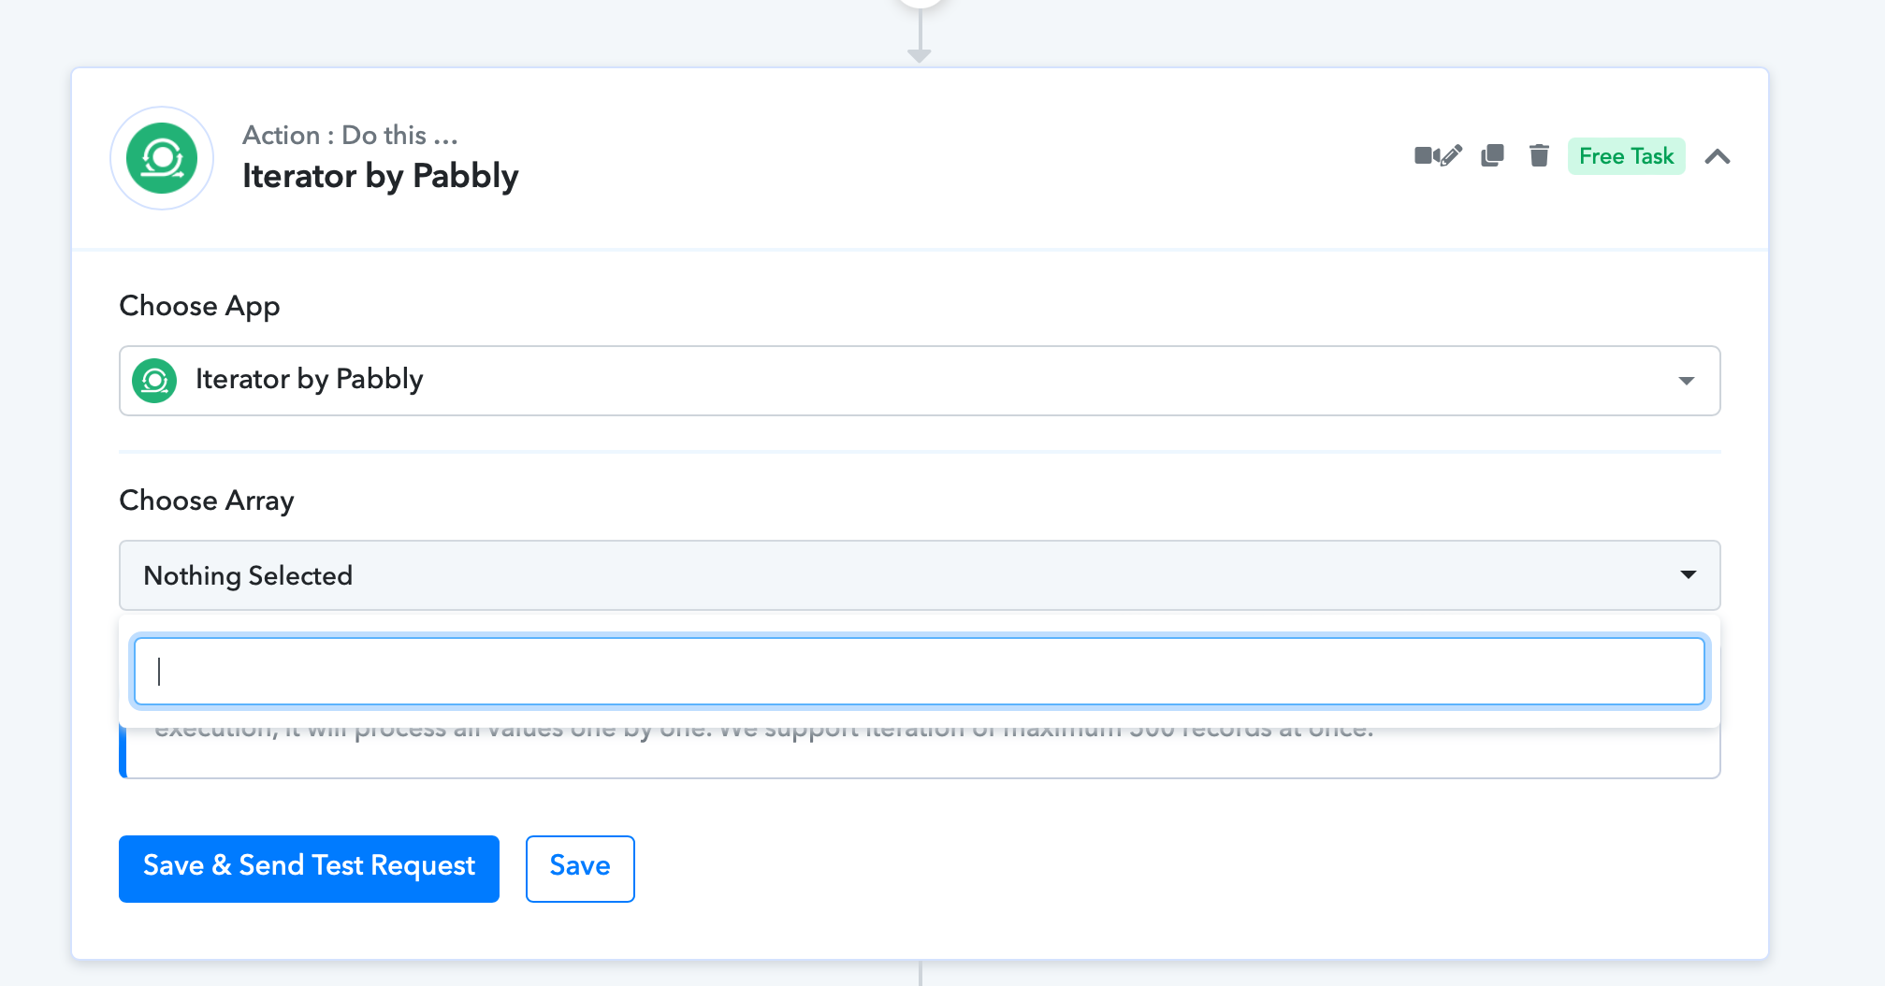Click the connector arrow above the step
The height and width of the screenshot is (986, 1885).
click(x=920, y=34)
